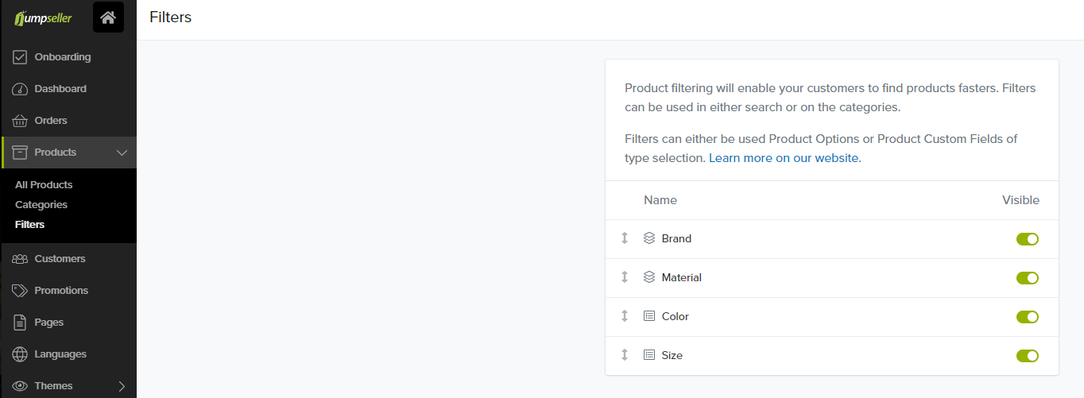The image size is (1084, 398).
Task: Click the Pages document icon
Action: [20, 323]
